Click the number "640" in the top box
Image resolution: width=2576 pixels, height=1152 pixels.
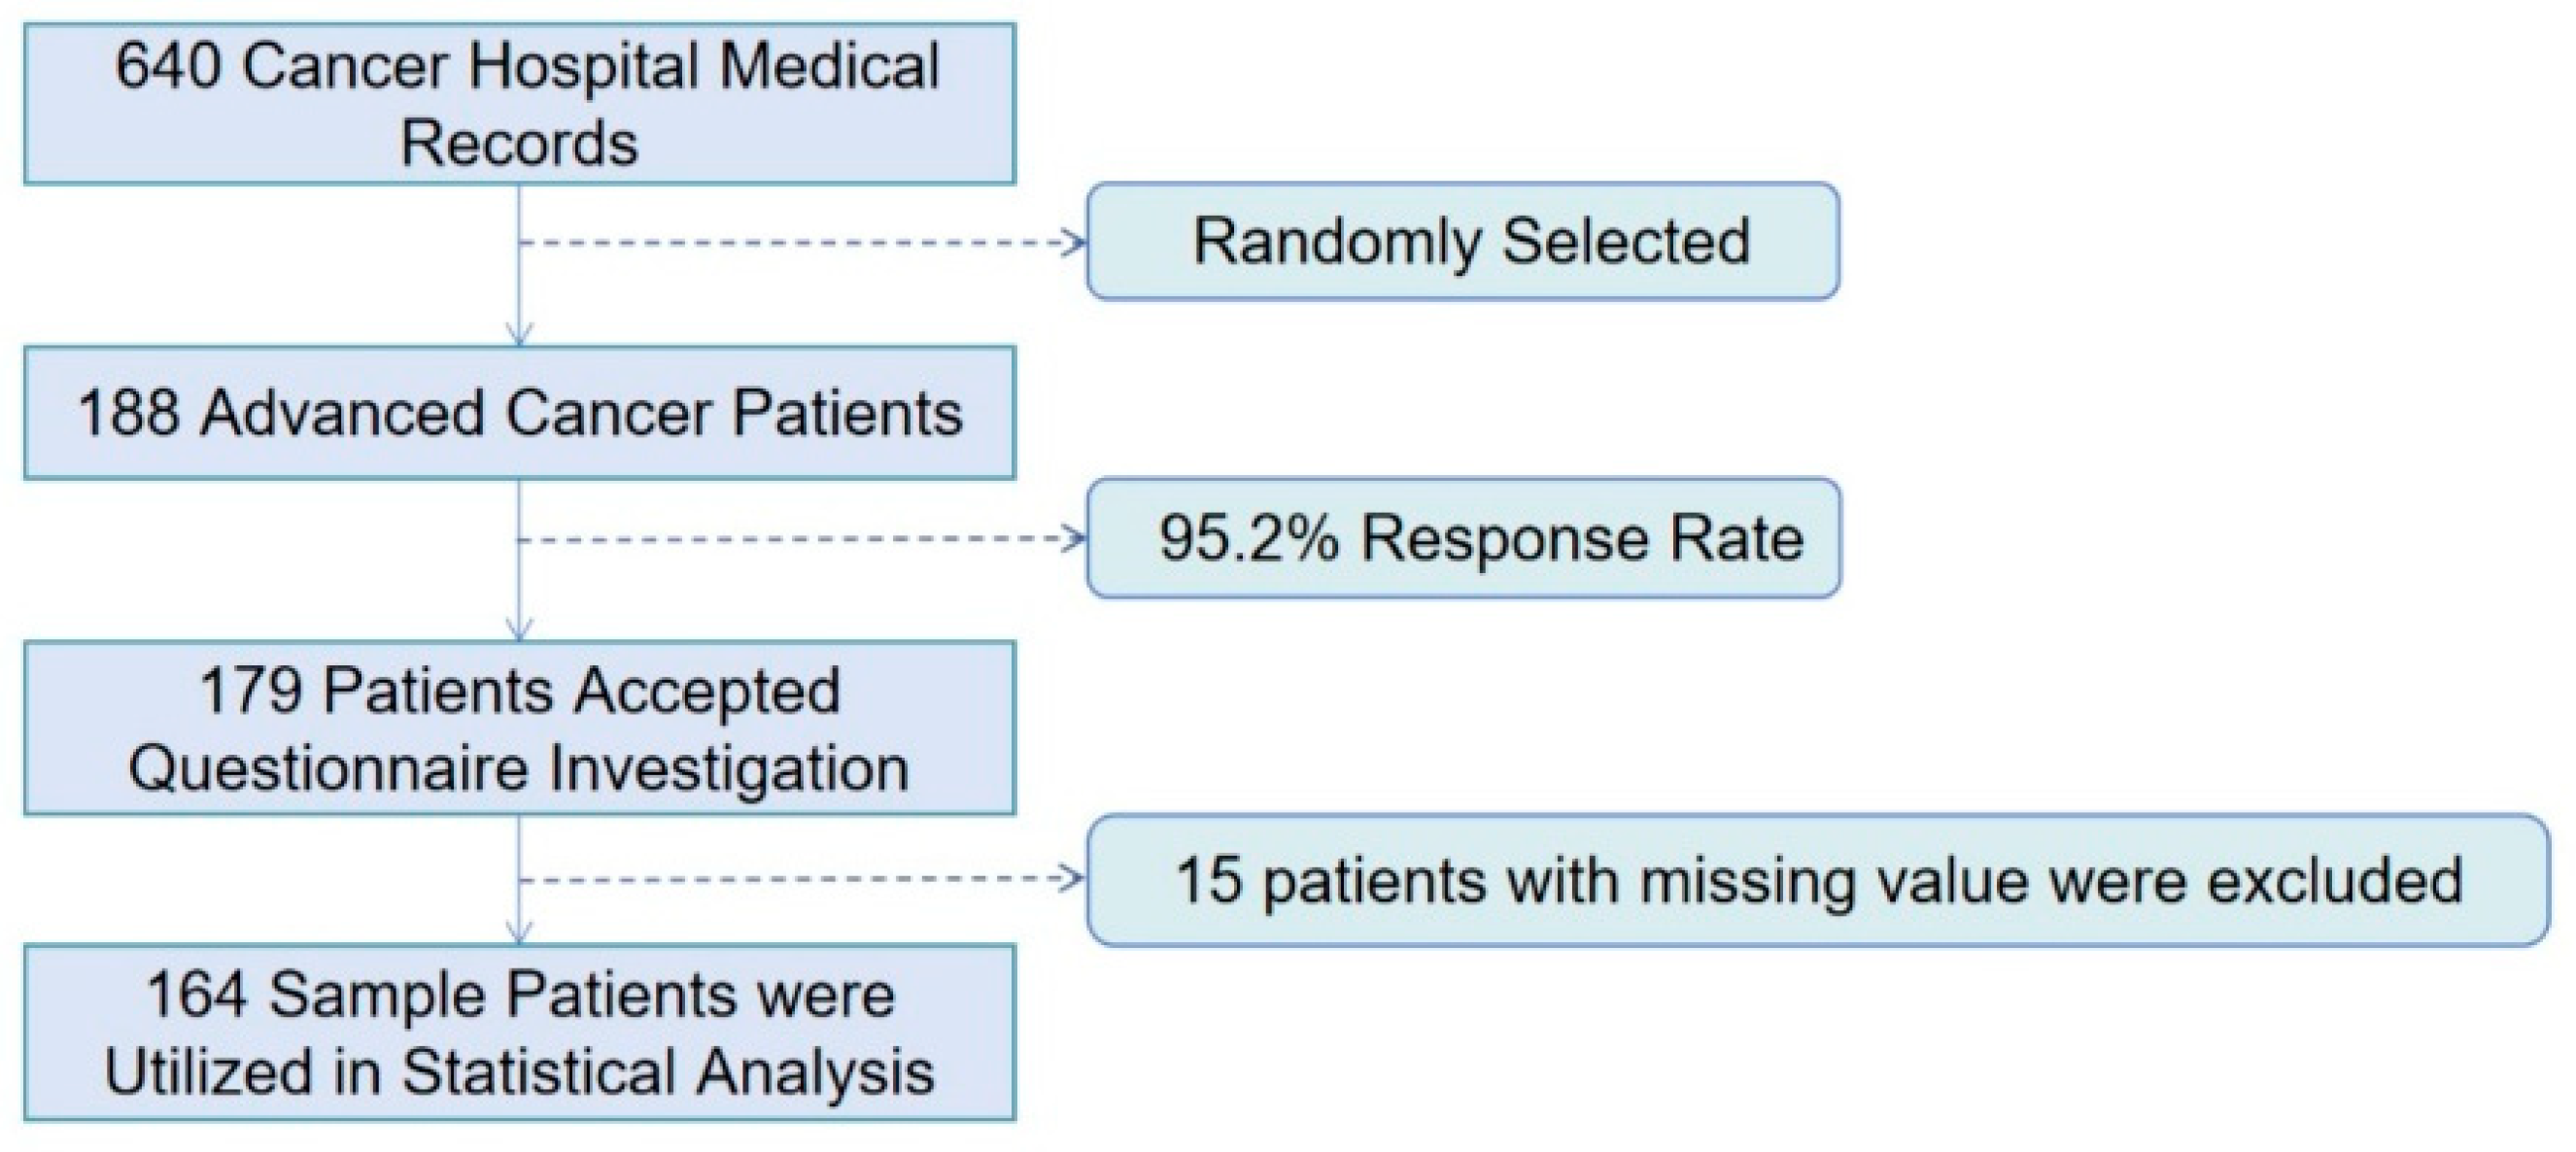click(167, 67)
